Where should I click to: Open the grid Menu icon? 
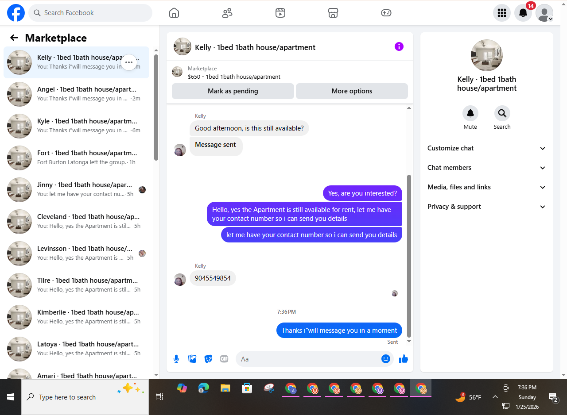502,13
